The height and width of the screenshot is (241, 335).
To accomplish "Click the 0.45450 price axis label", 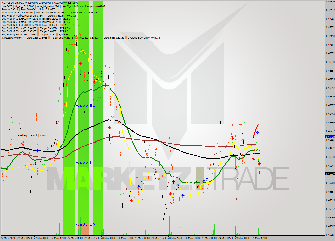I will click(x=331, y=217).
